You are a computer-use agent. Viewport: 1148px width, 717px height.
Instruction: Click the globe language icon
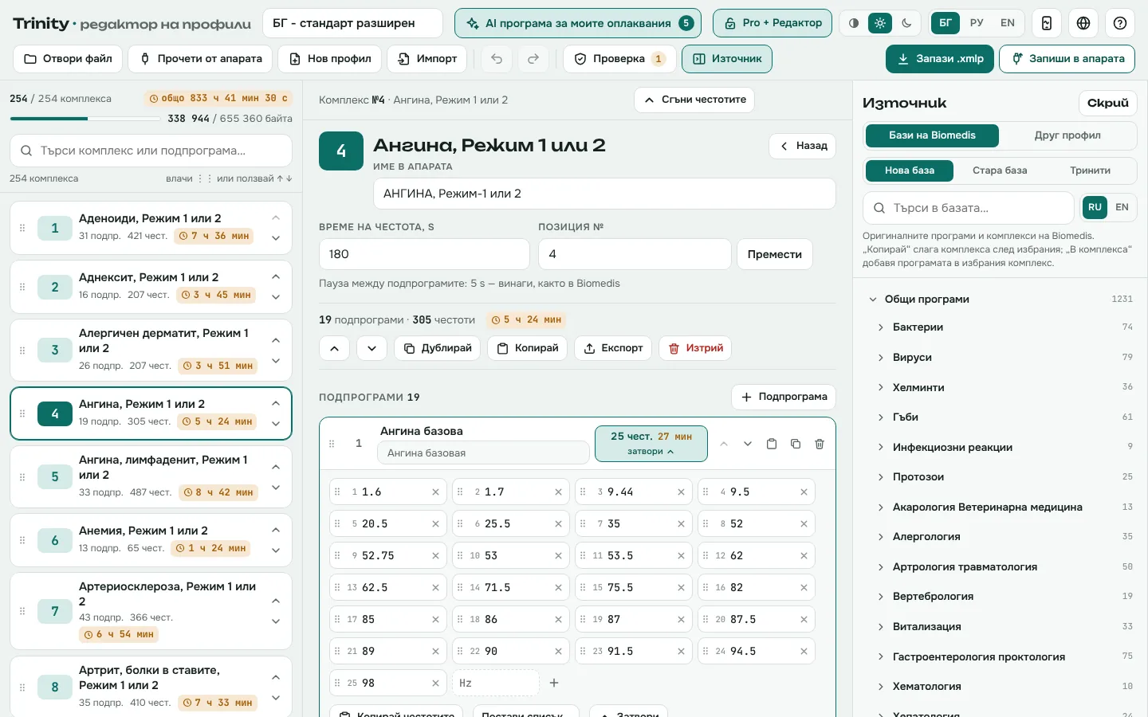pos(1083,23)
